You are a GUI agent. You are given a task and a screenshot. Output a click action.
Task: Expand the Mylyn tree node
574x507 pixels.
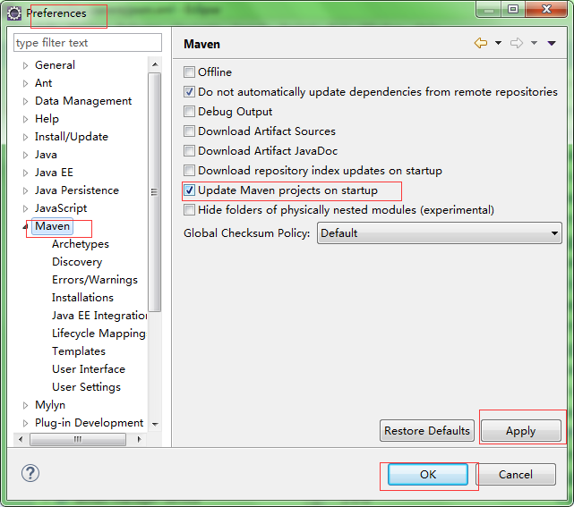(25, 405)
